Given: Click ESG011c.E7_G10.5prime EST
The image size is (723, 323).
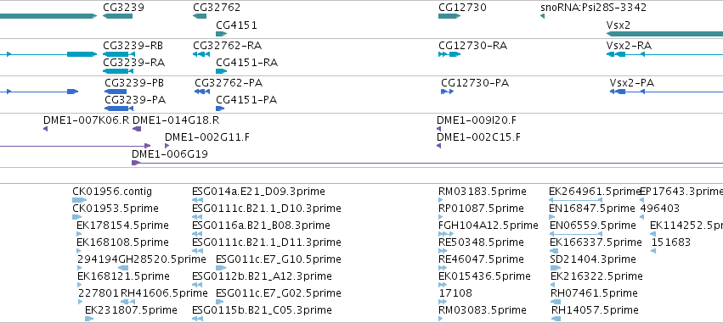Looking at the screenshot, I should click(279, 259).
